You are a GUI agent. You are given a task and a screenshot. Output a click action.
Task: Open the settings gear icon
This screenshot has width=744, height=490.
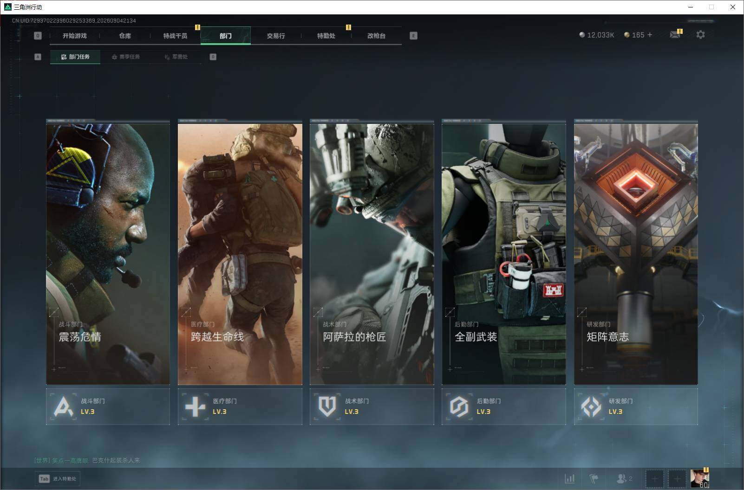(700, 35)
